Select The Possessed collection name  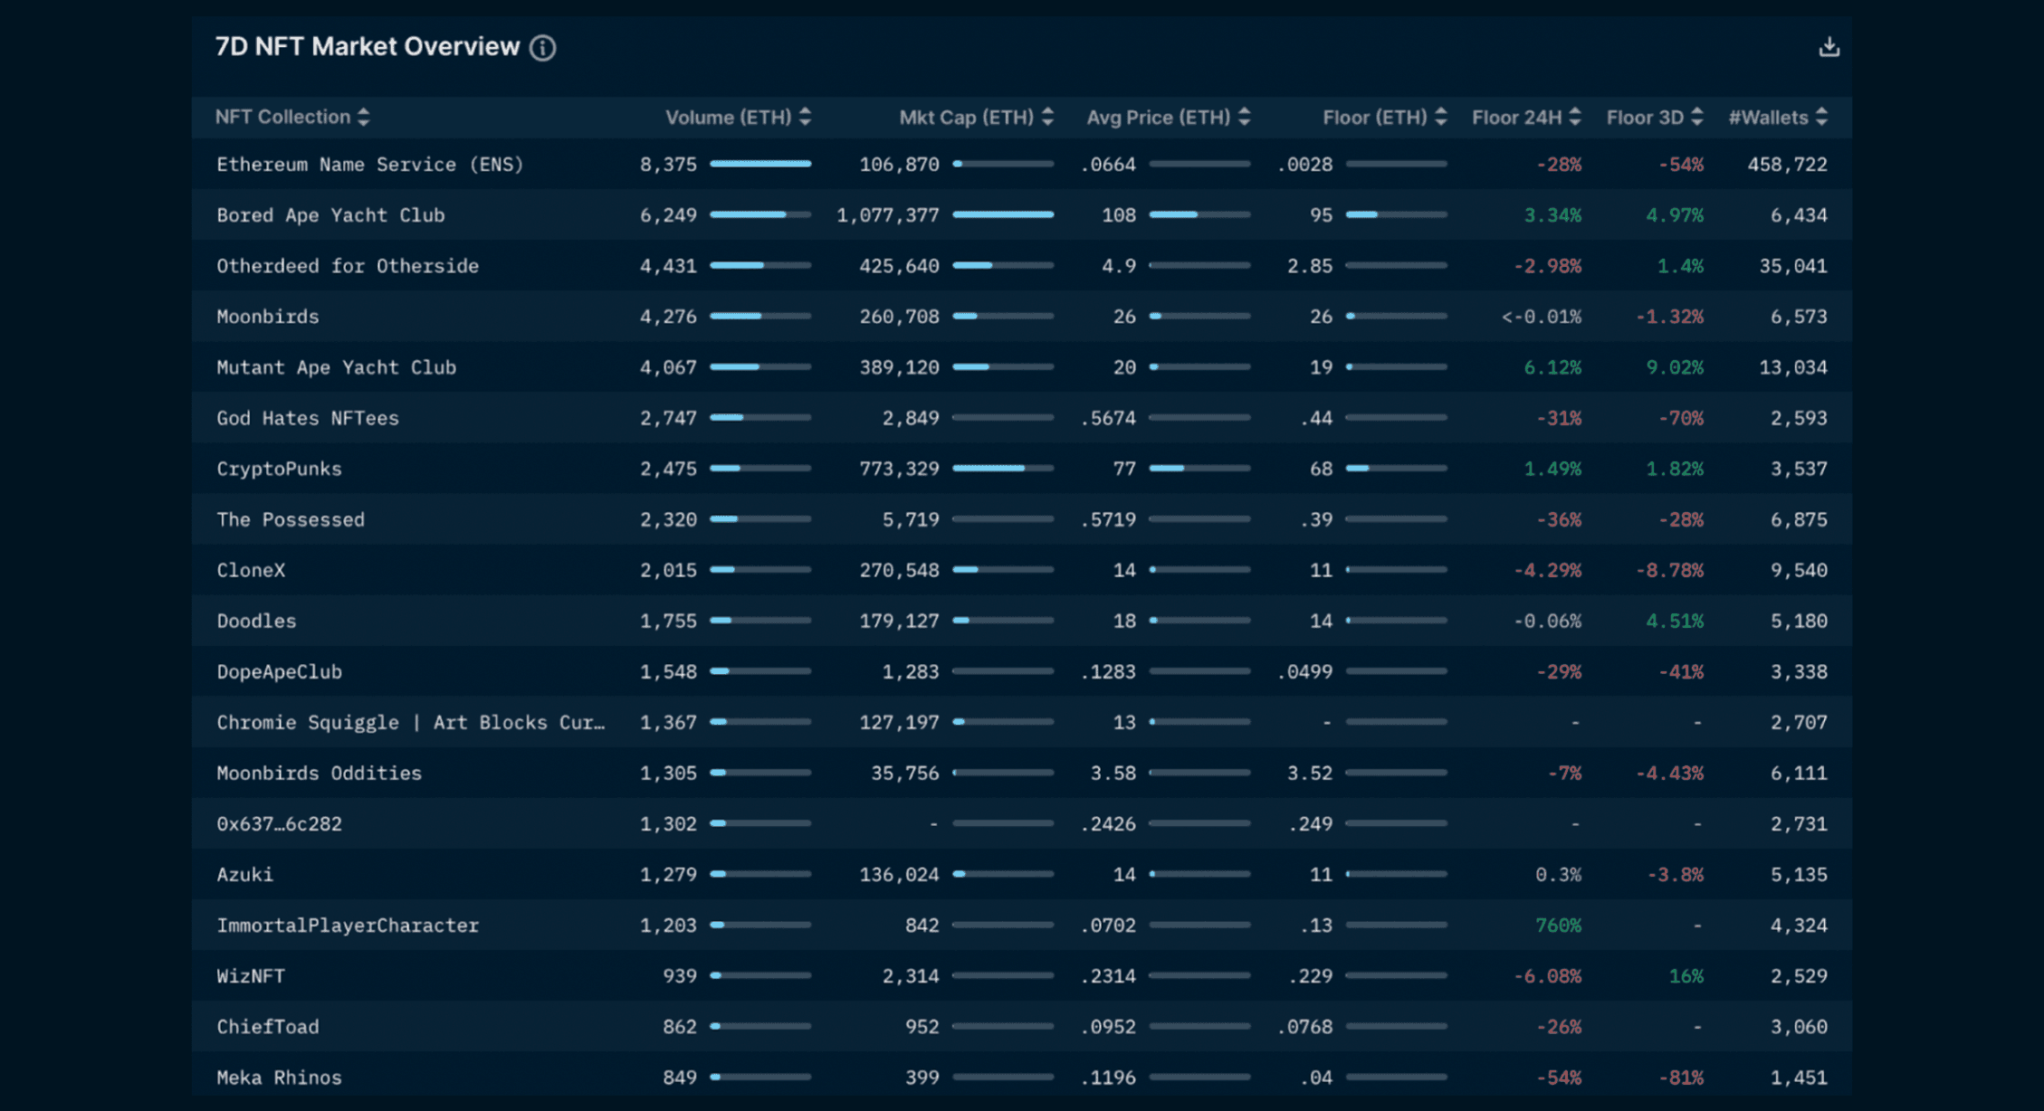[291, 519]
